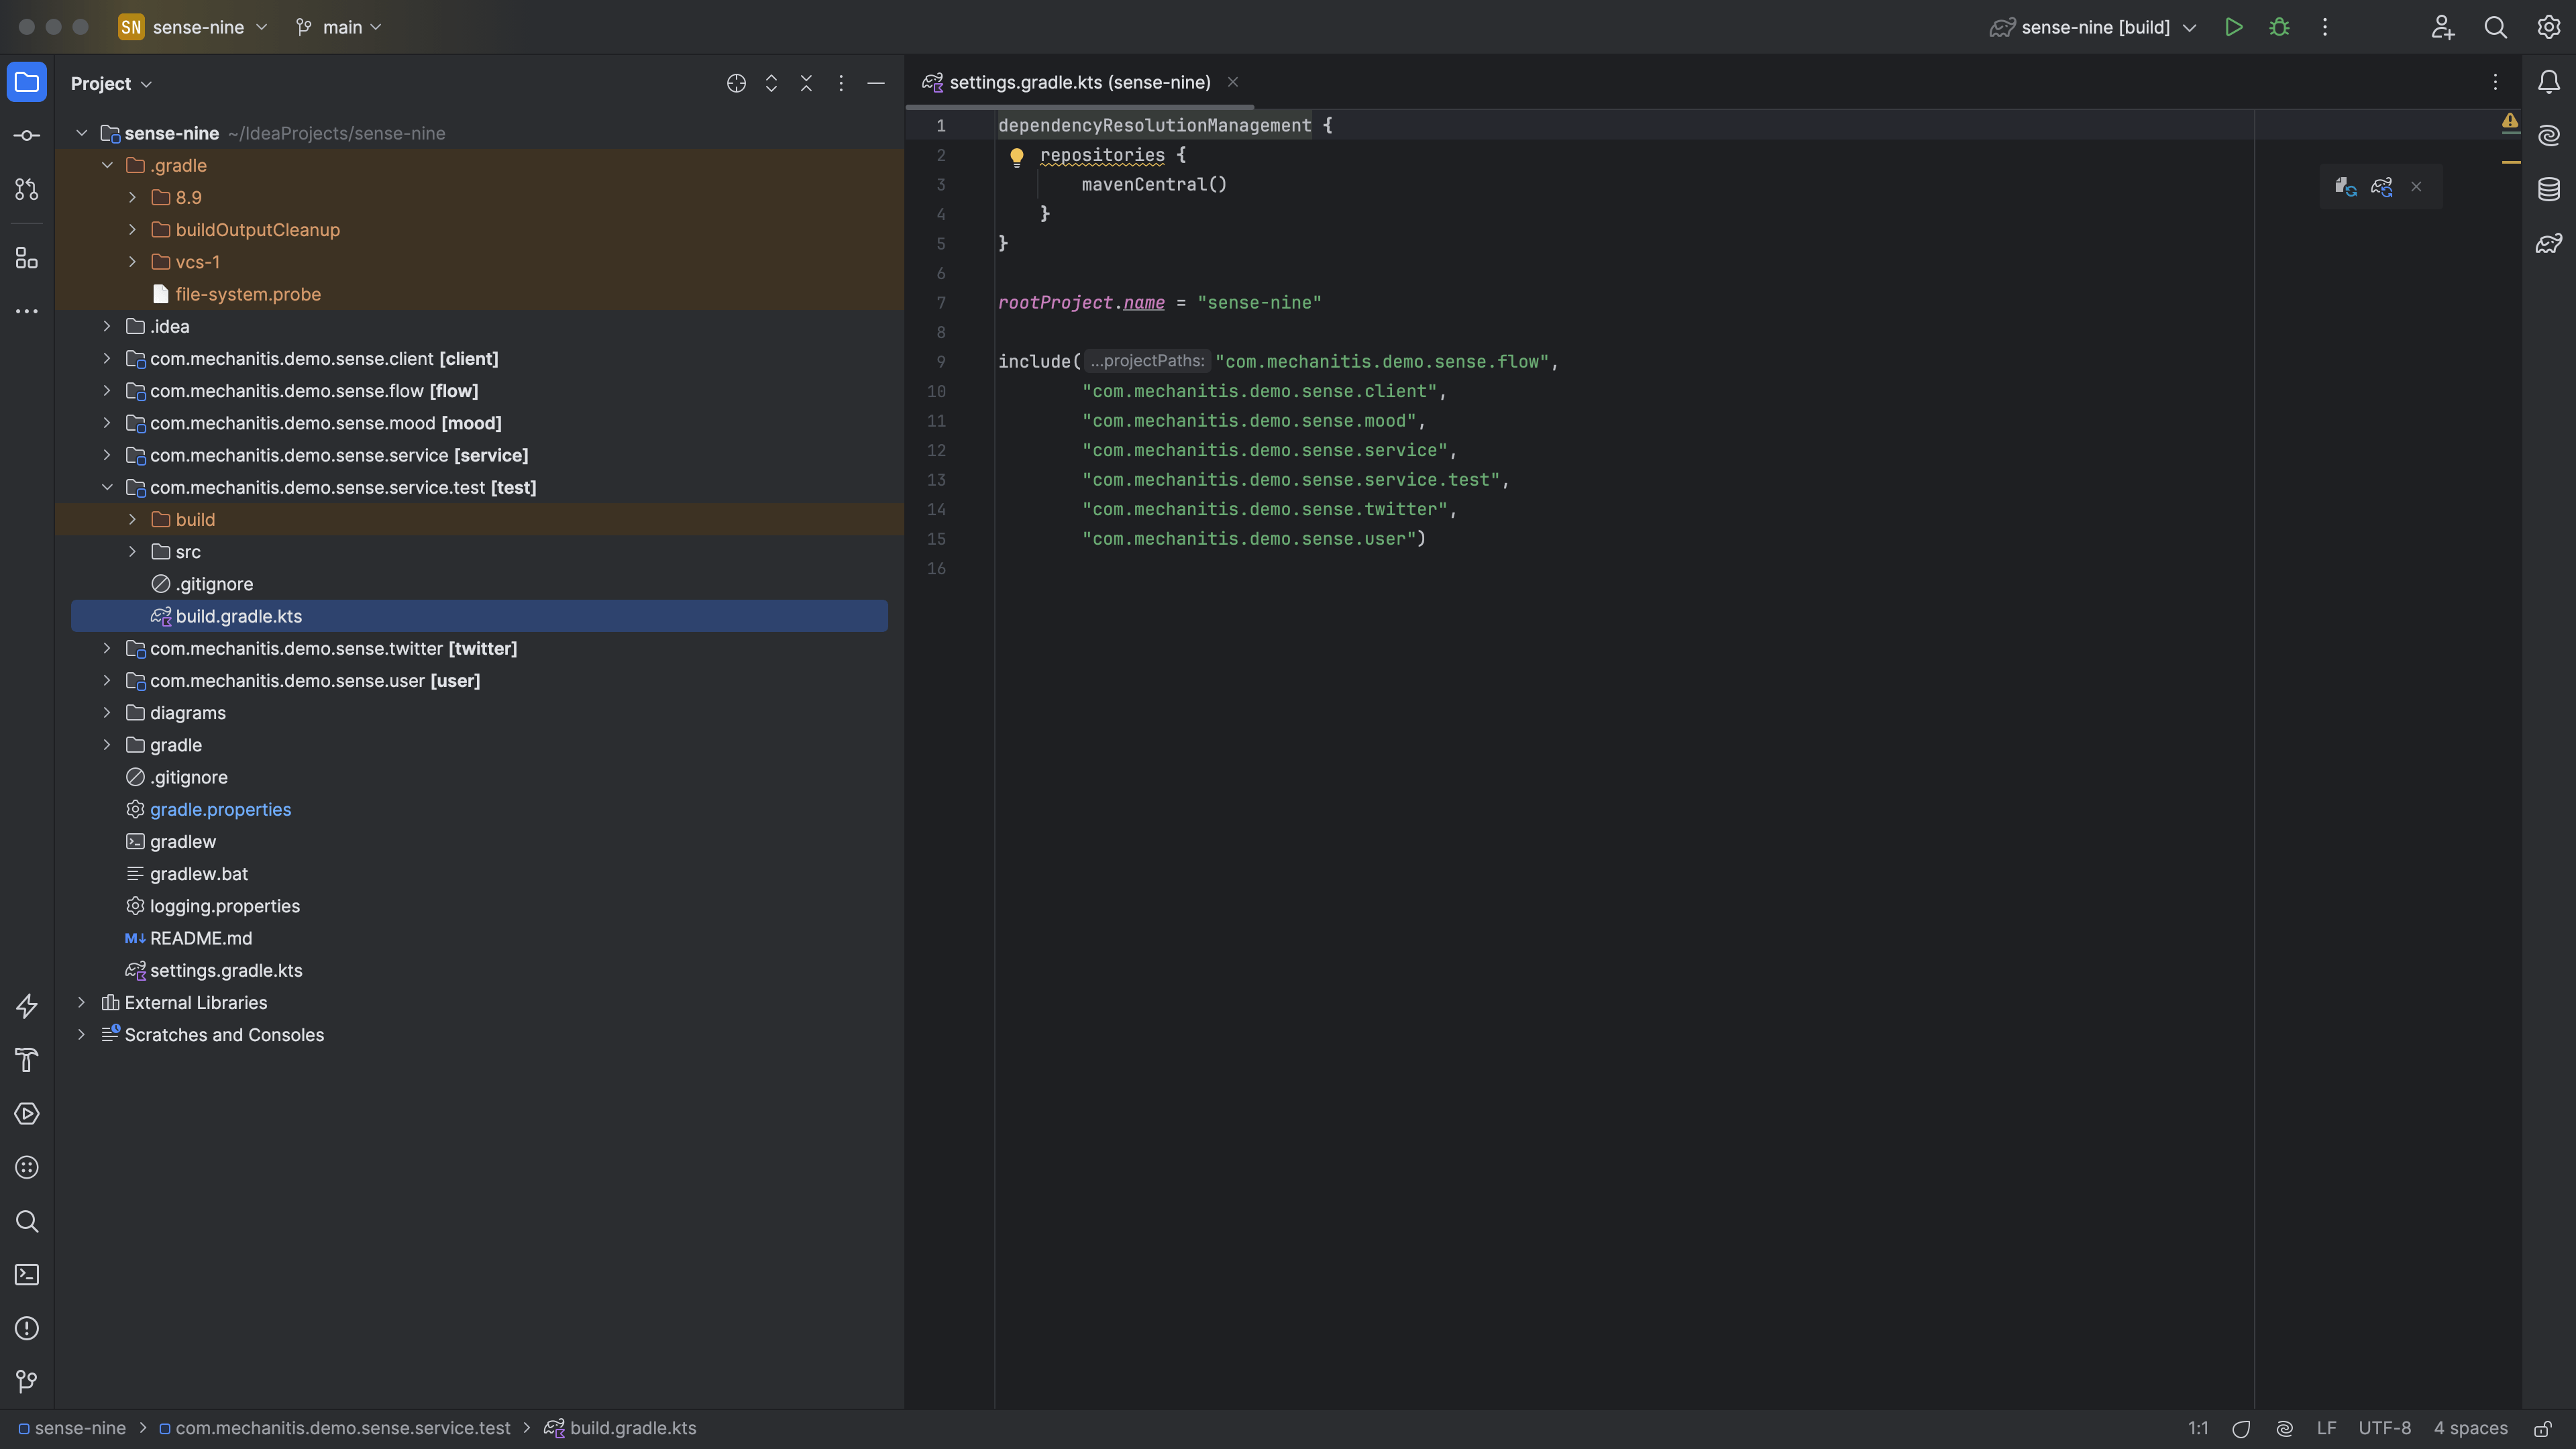This screenshot has width=2576, height=1449.
Task: Click the Gradle elephant icon in right sidebar
Action: (x=2548, y=243)
